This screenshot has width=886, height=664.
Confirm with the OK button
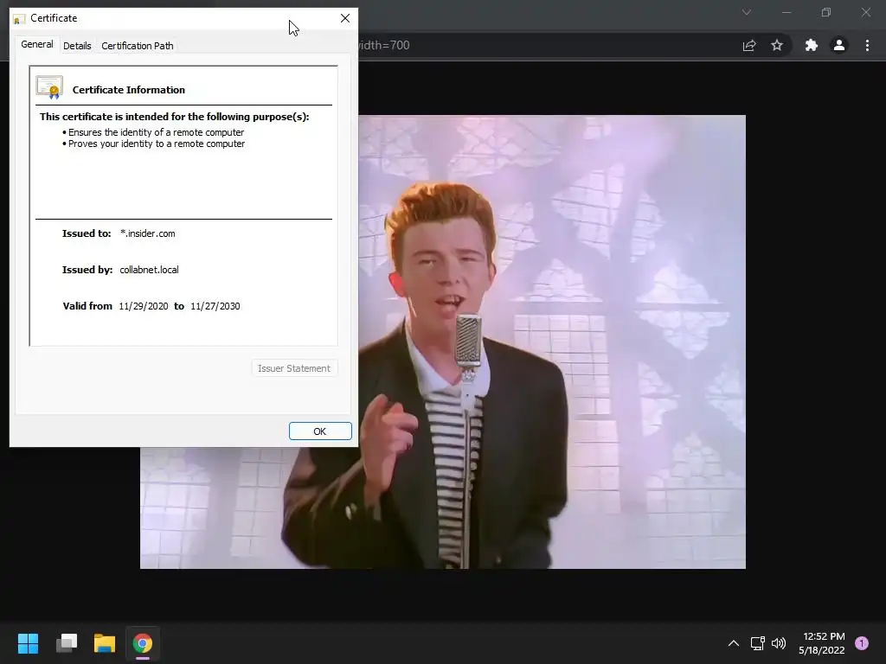320,431
